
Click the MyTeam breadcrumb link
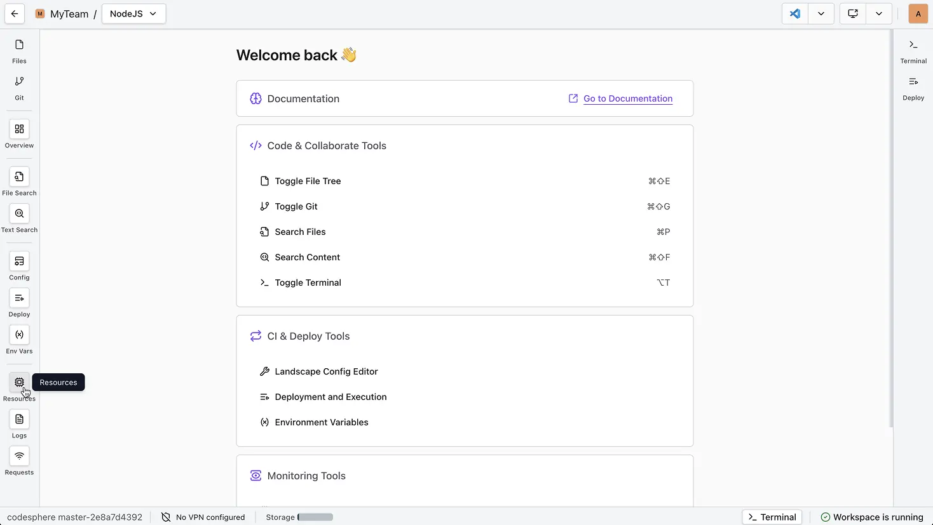point(69,14)
